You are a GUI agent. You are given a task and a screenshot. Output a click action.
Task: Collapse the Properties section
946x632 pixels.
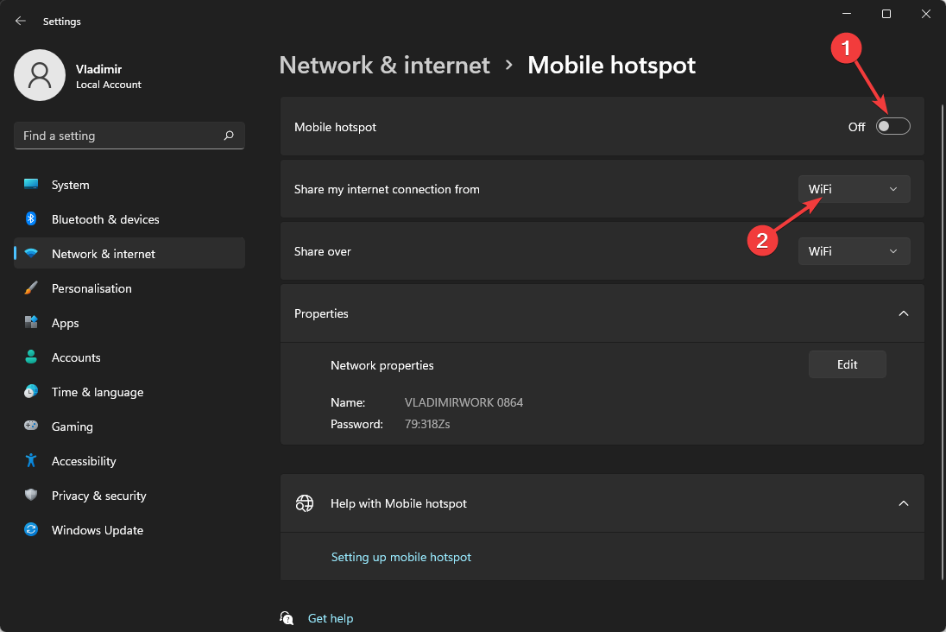[903, 313]
